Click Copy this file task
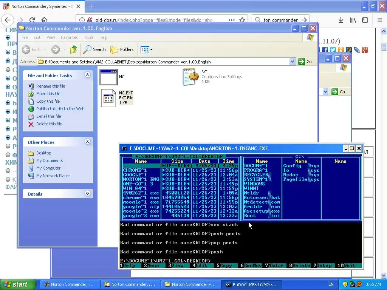 click(48, 101)
